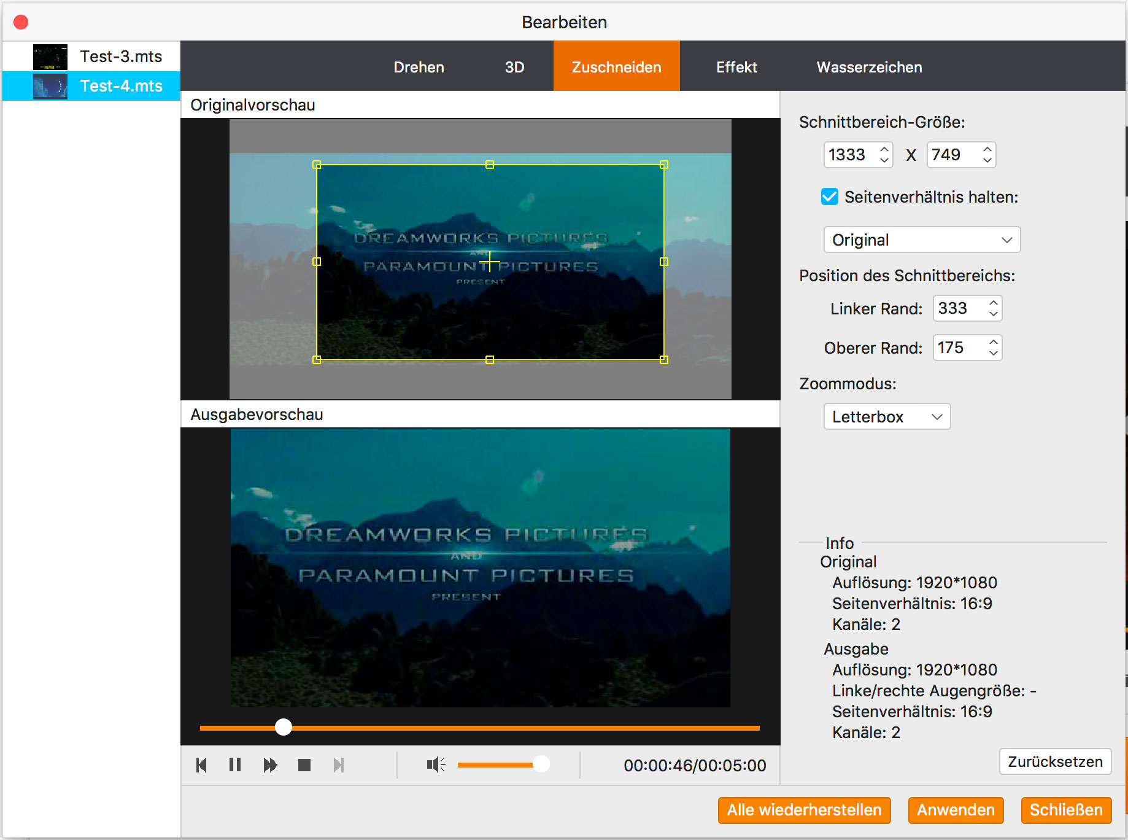Click the red close window button
1128x840 pixels.
pos(21,22)
